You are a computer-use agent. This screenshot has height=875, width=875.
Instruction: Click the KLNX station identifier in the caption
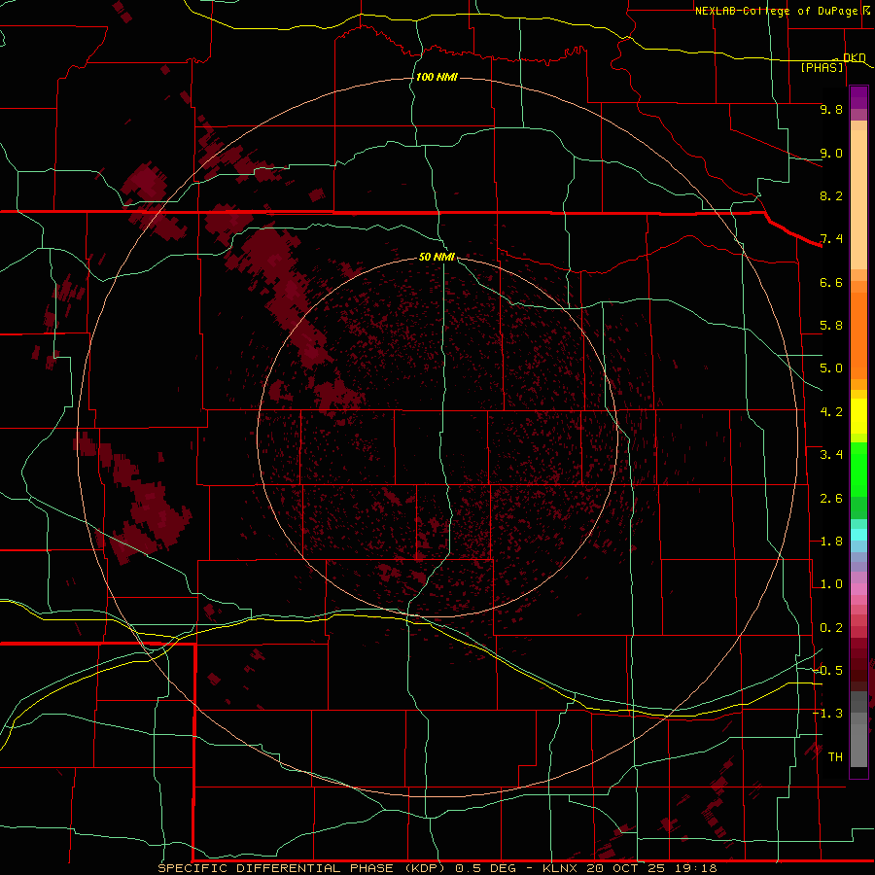561,868
